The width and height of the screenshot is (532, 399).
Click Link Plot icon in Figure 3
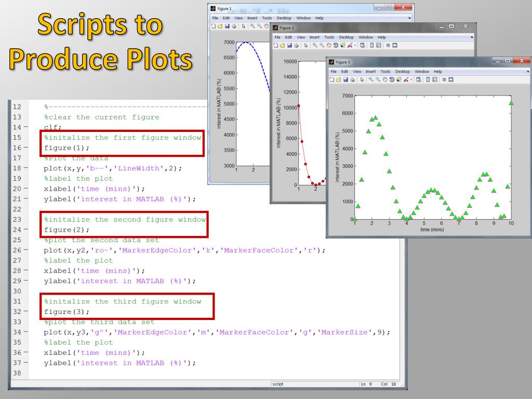[x=418, y=79]
